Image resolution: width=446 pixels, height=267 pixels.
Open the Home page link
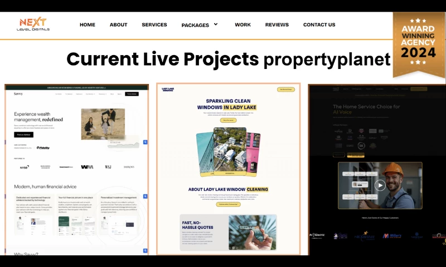pyautogui.click(x=88, y=25)
